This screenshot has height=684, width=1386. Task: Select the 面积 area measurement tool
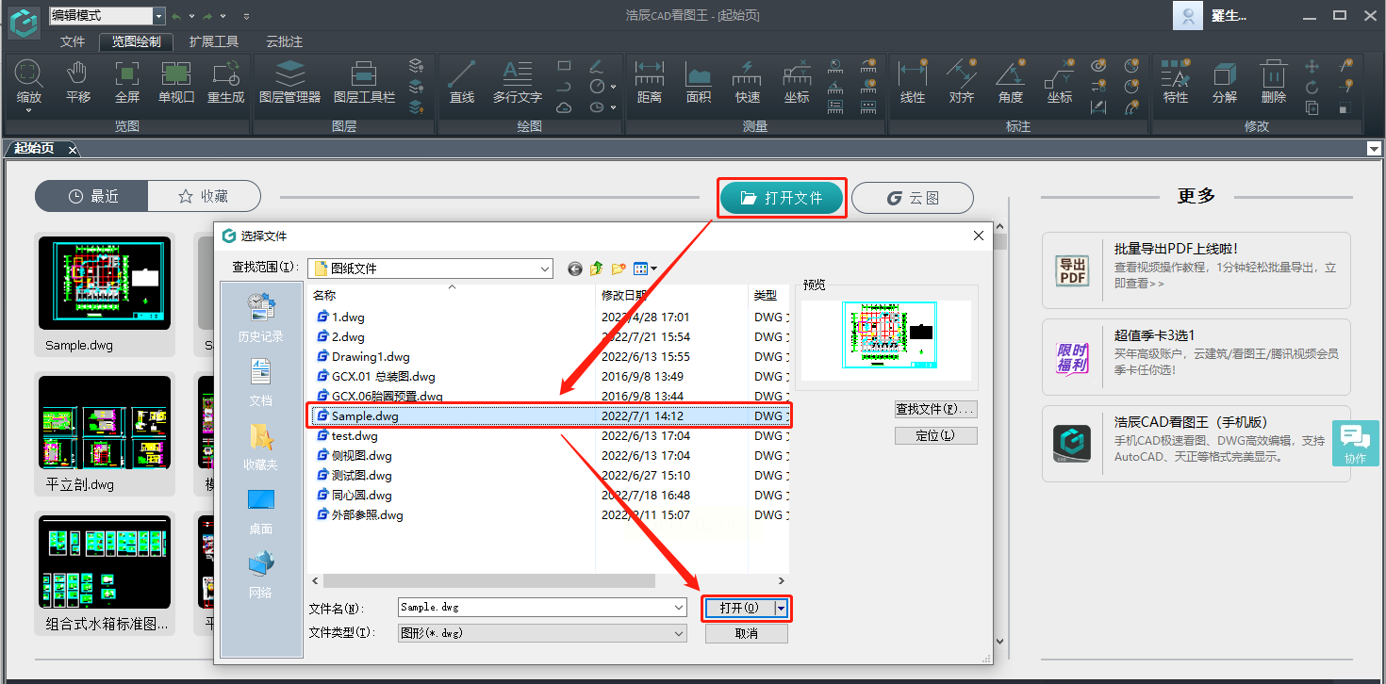[x=698, y=81]
